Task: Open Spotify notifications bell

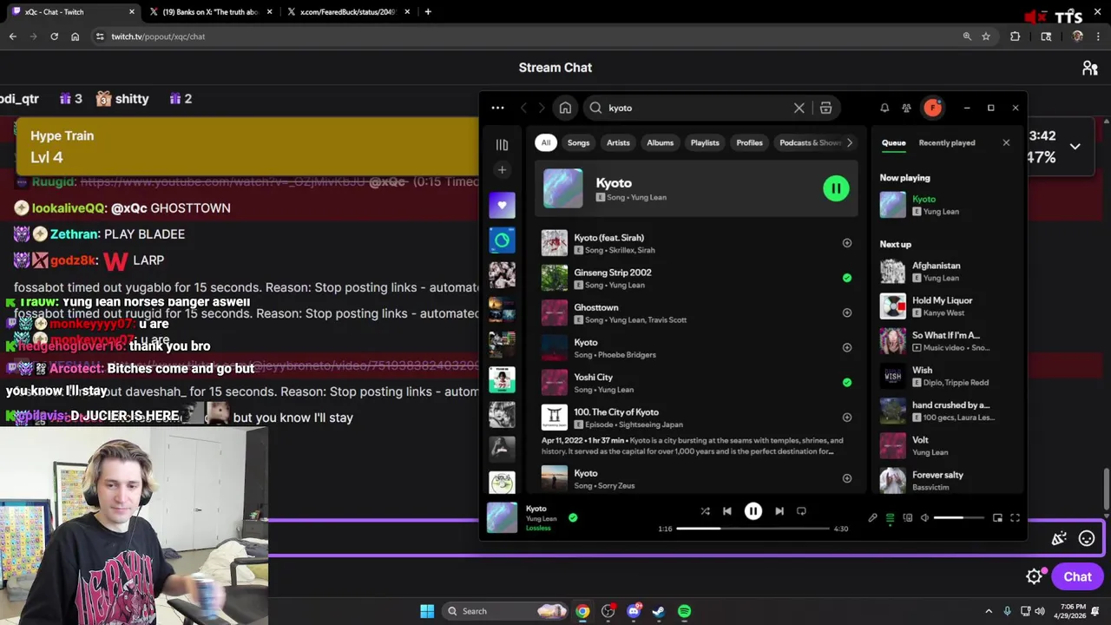Action: [x=884, y=108]
